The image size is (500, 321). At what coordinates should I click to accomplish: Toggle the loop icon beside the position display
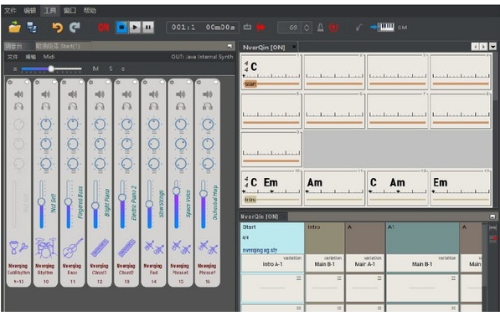247,28
